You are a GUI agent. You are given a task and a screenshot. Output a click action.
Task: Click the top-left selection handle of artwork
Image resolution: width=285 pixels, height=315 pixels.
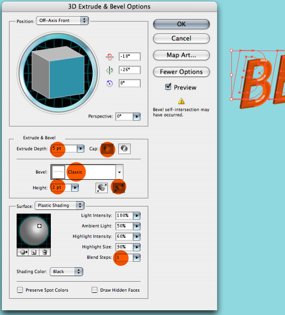pos(231,50)
